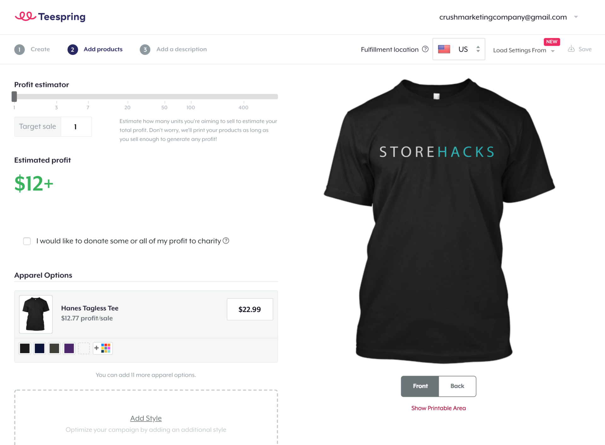Click the US flag icon

pyautogui.click(x=444, y=49)
